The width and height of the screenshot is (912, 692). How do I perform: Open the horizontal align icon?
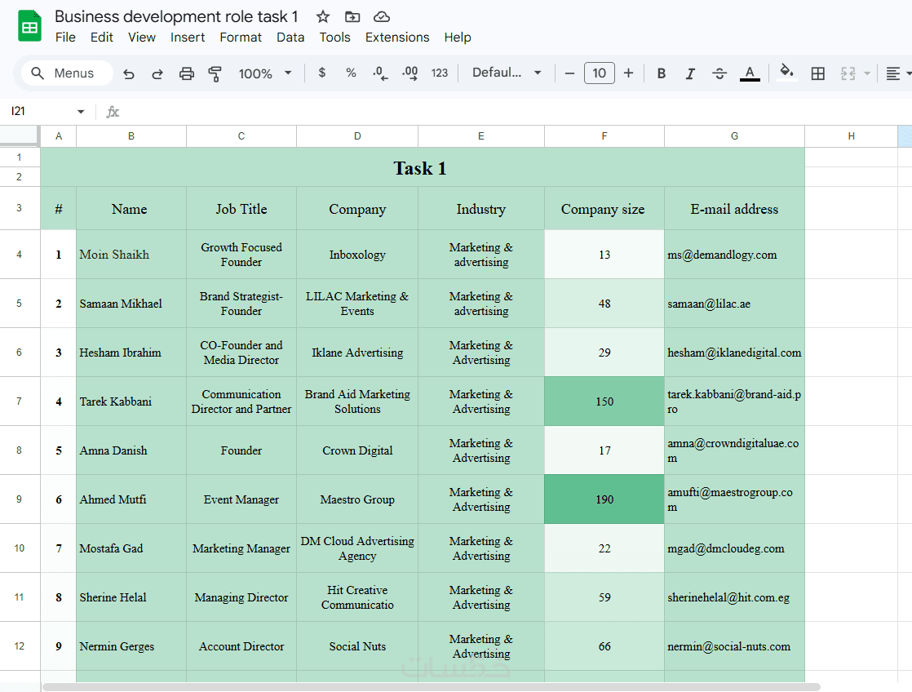click(892, 73)
